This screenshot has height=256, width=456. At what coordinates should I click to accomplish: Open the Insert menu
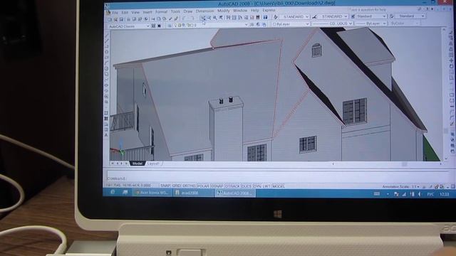coord(147,12)
